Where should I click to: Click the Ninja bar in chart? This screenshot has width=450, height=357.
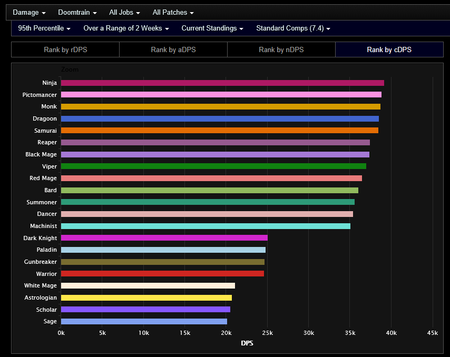click(222, 83)
